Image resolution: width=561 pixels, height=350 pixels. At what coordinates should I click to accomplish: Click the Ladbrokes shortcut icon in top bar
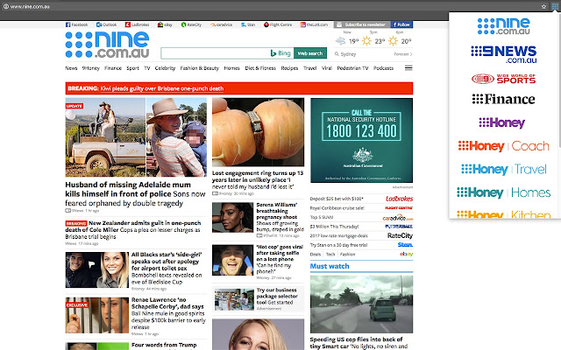pos(127,24)
